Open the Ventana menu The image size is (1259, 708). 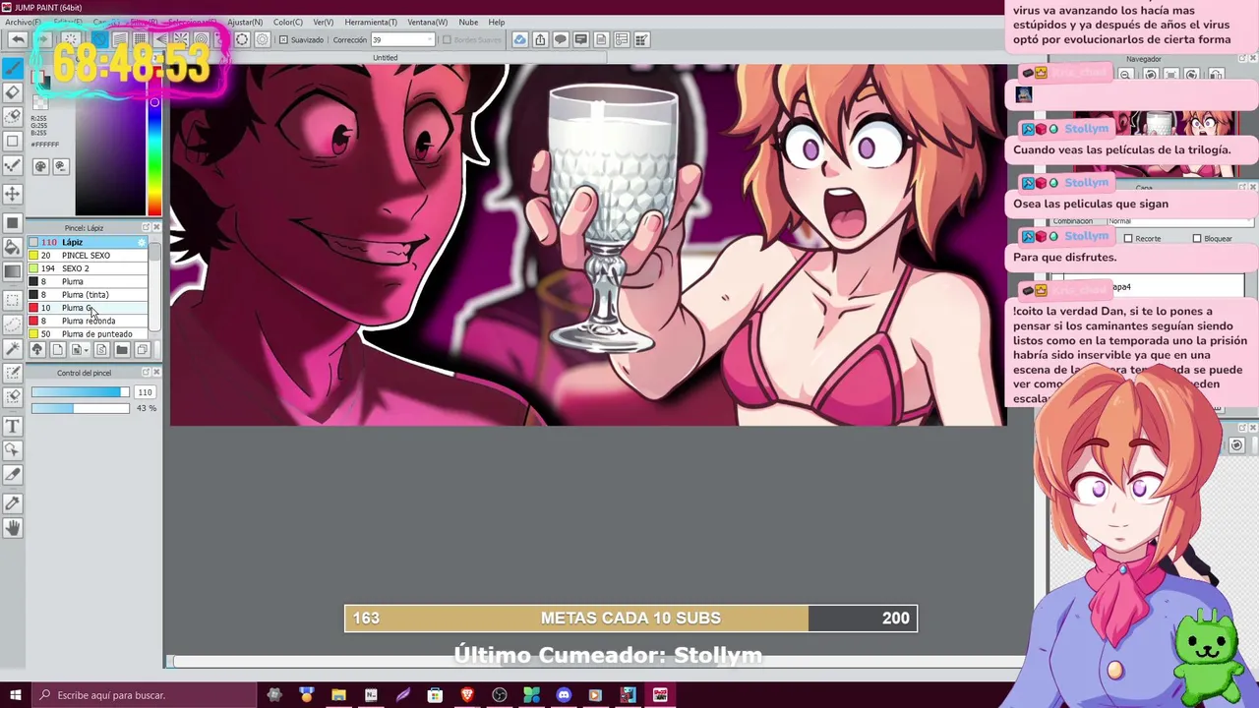[x=427, y=22]
